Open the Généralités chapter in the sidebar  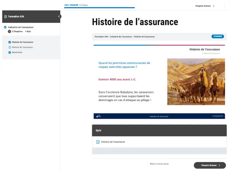tap(17, 52)
